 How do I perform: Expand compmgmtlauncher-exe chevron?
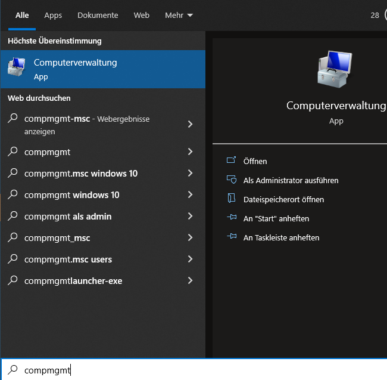click(190, 280)
